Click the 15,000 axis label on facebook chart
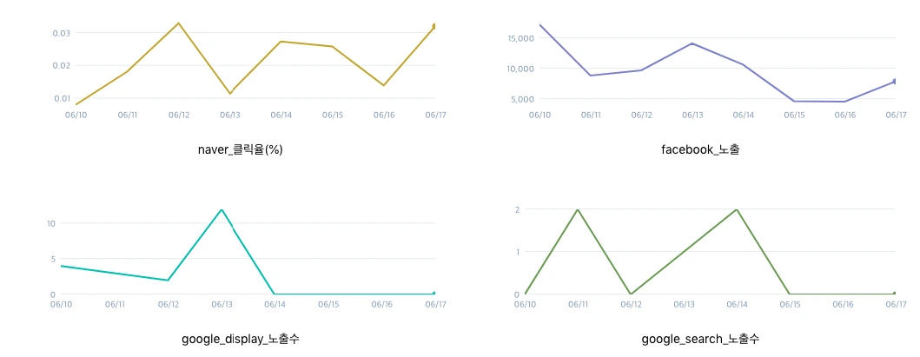 pyautogui.click(x=520, y=38)
